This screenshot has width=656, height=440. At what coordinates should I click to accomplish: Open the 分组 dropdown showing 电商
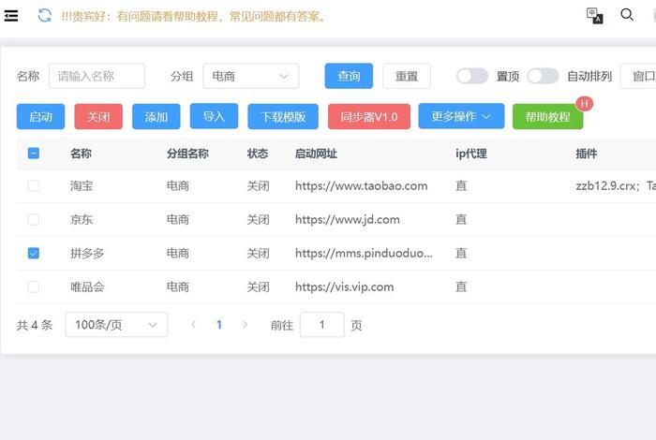click(x=250, y=76)
